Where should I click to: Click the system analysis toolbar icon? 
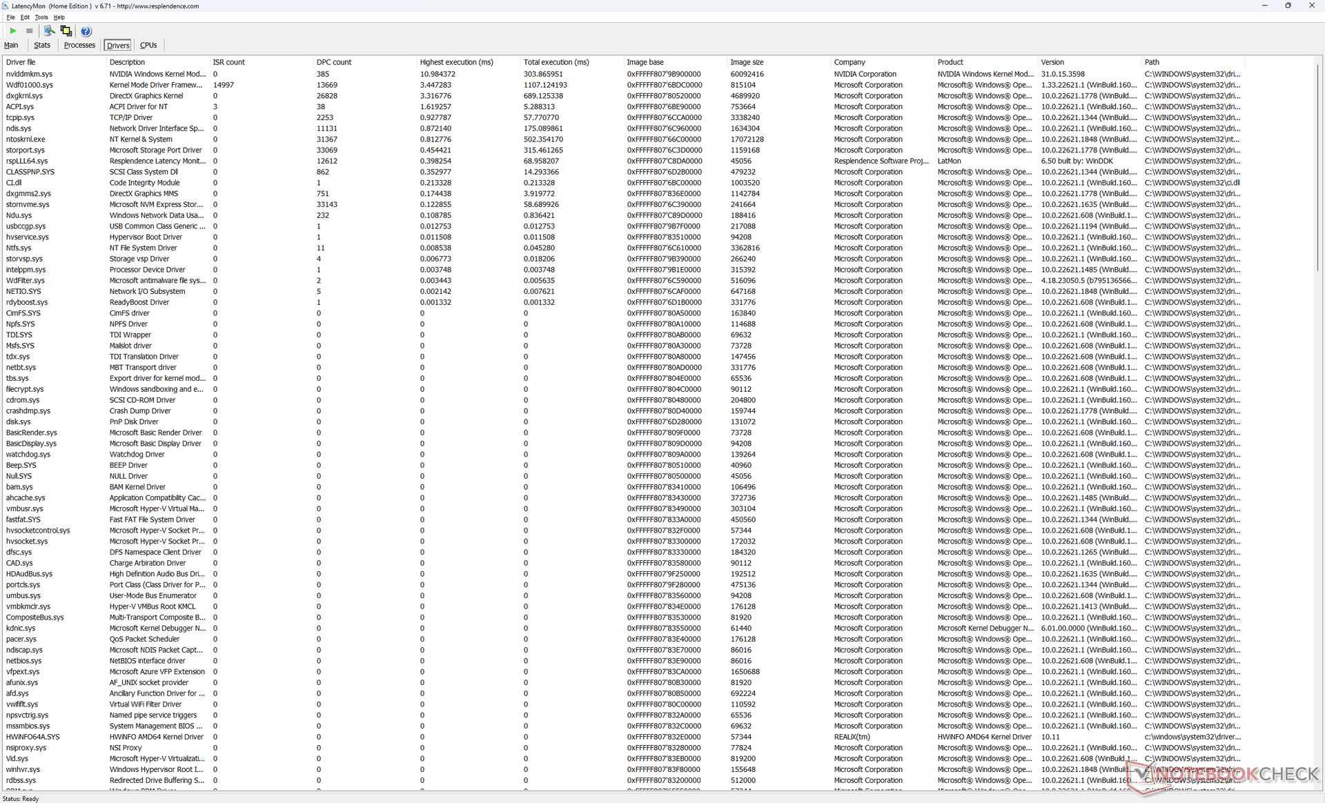pos(48,31)
